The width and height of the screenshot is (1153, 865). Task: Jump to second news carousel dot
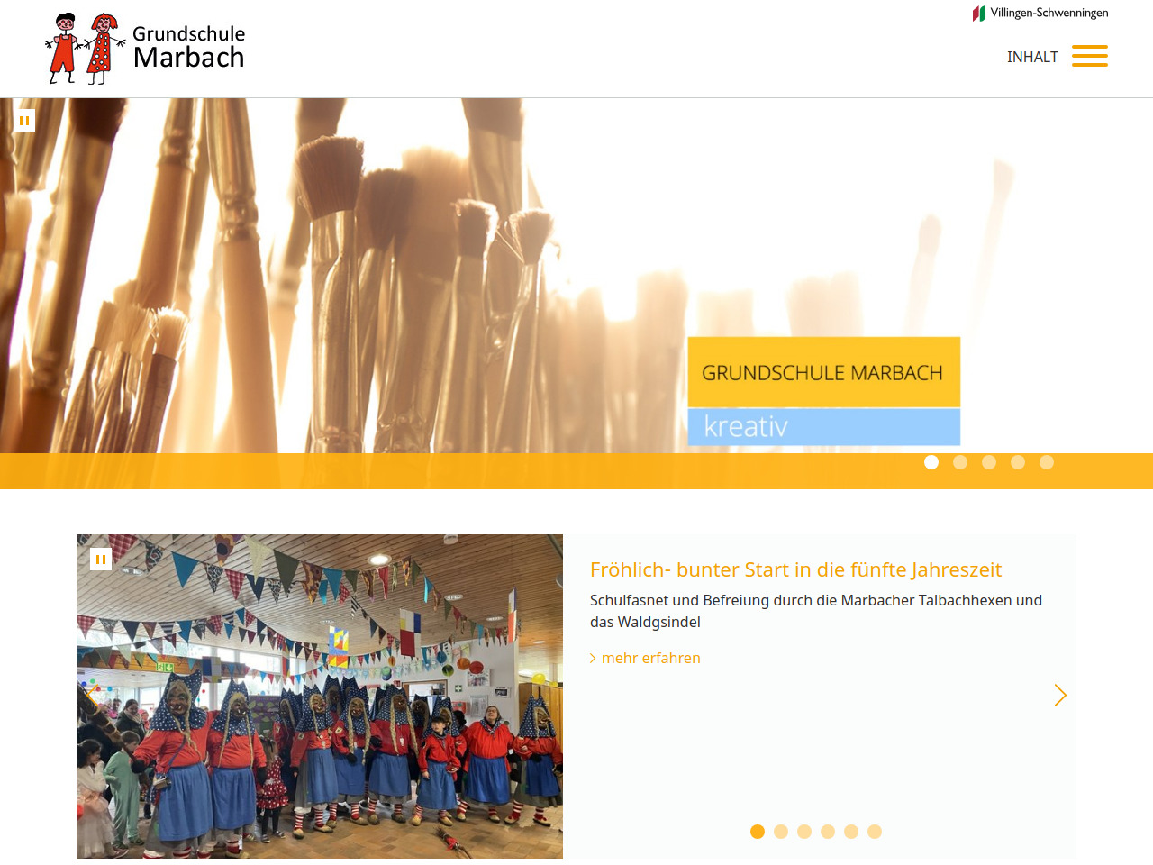pos(781,832)
